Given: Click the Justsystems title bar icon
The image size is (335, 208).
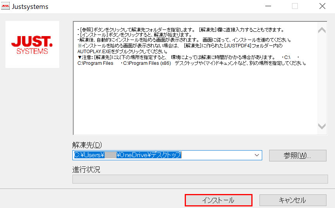Looking at the screenshot, I should point(5,7).
